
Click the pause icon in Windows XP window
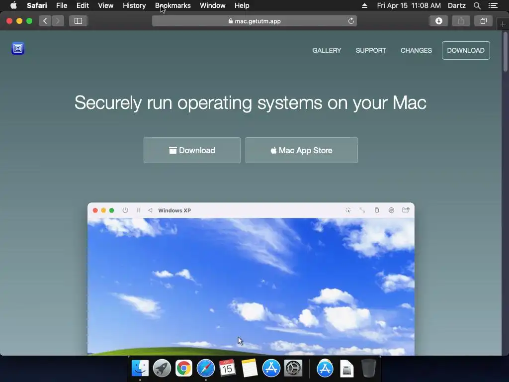point(138,210)
